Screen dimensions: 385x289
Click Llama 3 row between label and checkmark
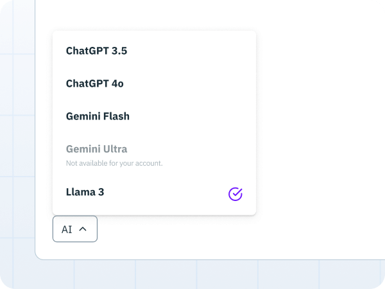[x=166, y=192]
